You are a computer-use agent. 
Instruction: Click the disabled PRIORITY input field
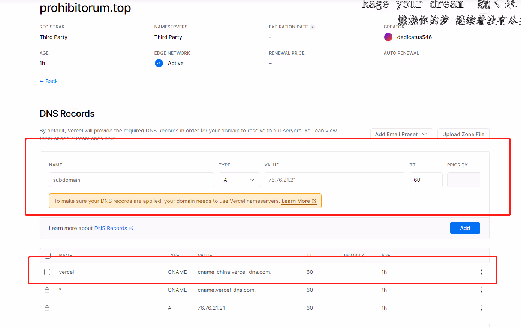click(x=463, y=180)
